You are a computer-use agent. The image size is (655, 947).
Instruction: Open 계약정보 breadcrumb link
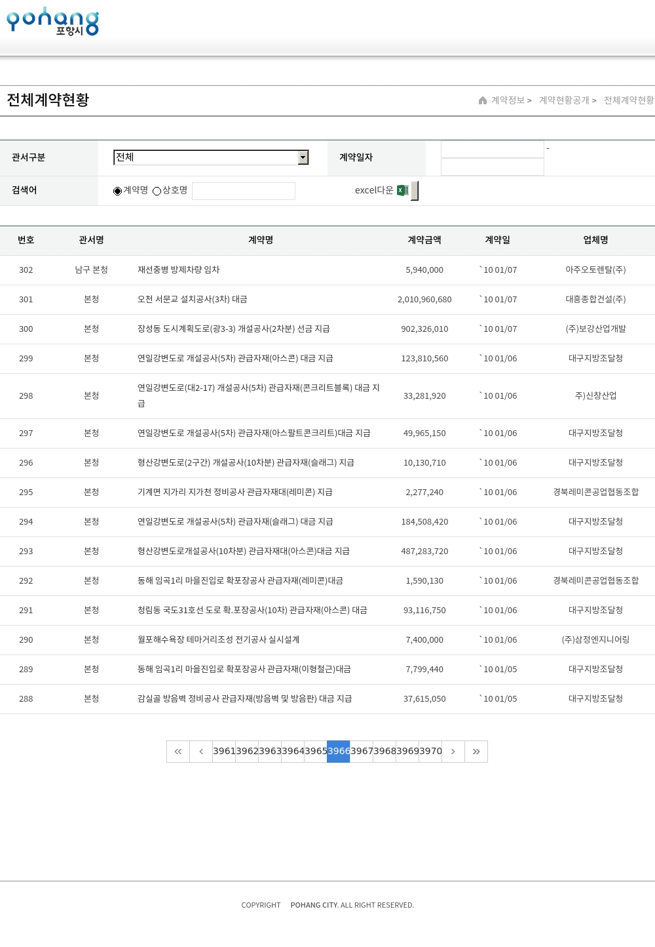click(x=508, y=100)
